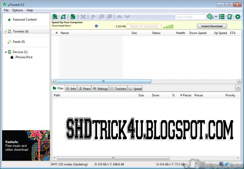Switch to the Speed tab
This screenshot has width=244, height=169.
tap(135, 89)
